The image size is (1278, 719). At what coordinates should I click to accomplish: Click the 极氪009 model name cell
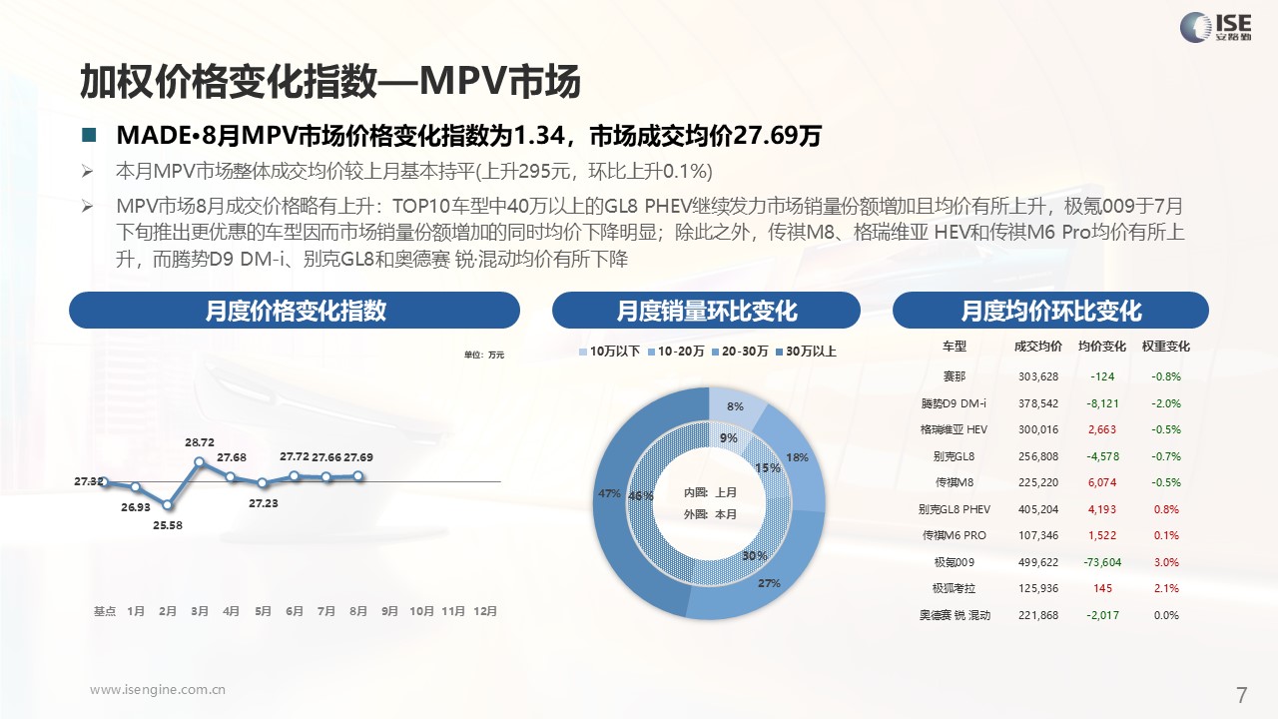[955, 562]
